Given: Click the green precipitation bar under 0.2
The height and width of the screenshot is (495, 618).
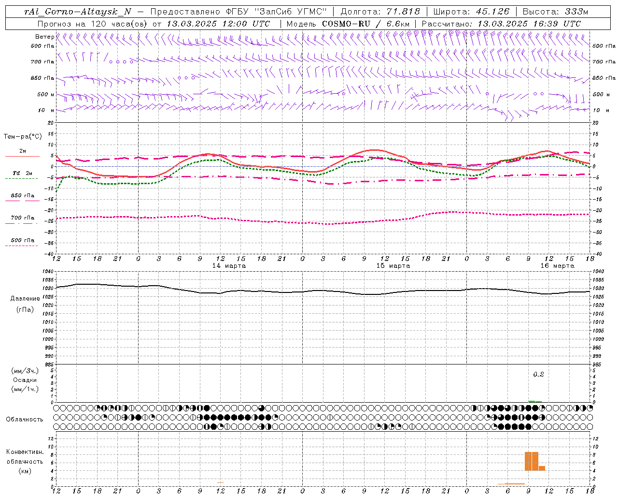Looking at the screenshot, I should (x=535, y=401).
